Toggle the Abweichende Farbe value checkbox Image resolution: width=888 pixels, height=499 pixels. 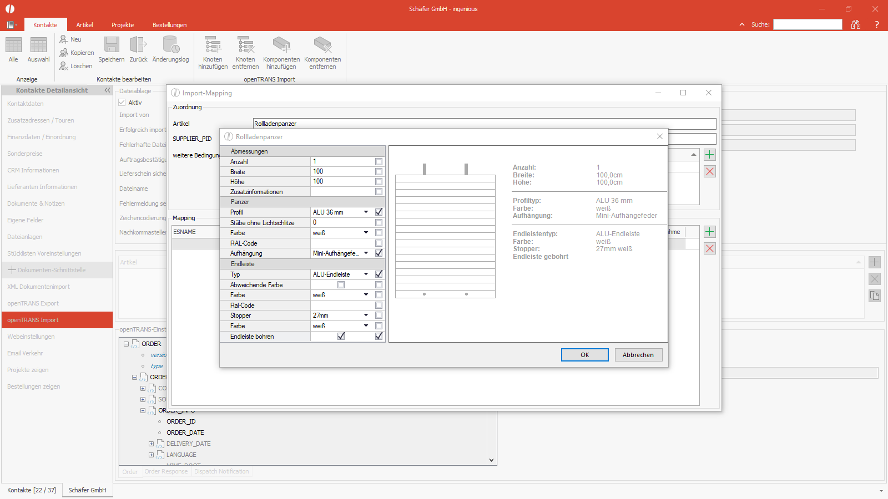(x=341, y=284)
